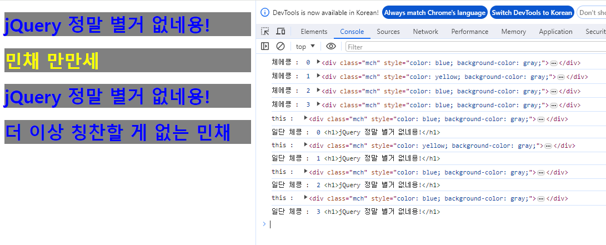Show the console sidebar icon
This screenshot has width=606, height=245.
pyautogui.click(x=265, y=46)
